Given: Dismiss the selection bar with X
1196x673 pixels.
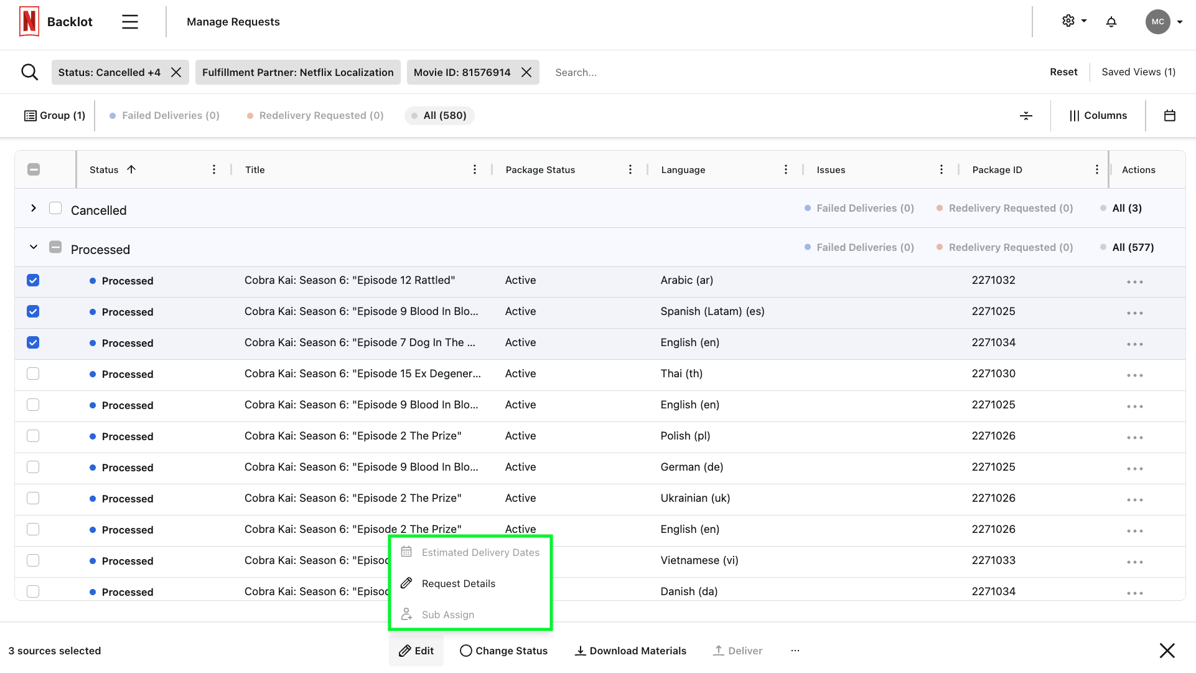Looking at the screenshot, I should 1167,651.
